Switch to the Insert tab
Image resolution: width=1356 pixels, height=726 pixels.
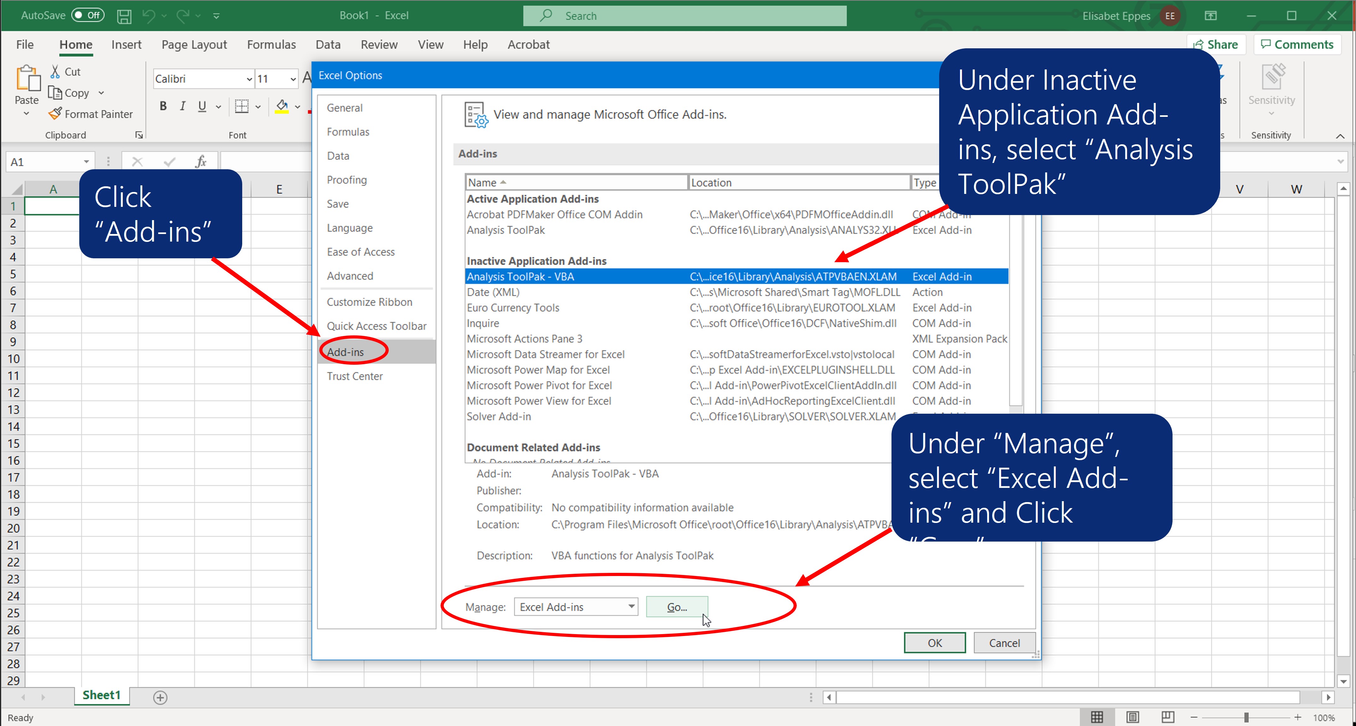click(126, 45)
